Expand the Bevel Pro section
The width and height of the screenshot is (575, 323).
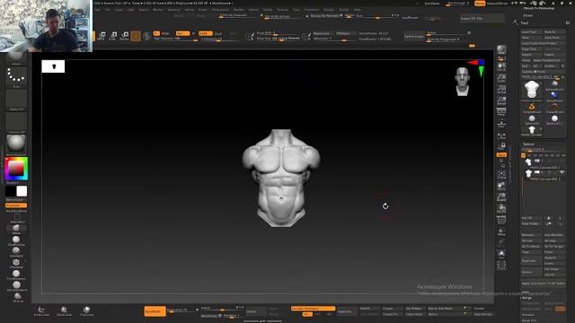(x=529, y=320)
